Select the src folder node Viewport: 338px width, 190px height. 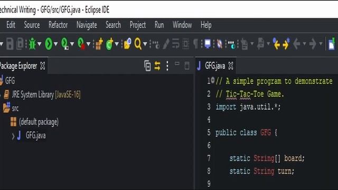point(15,108)
